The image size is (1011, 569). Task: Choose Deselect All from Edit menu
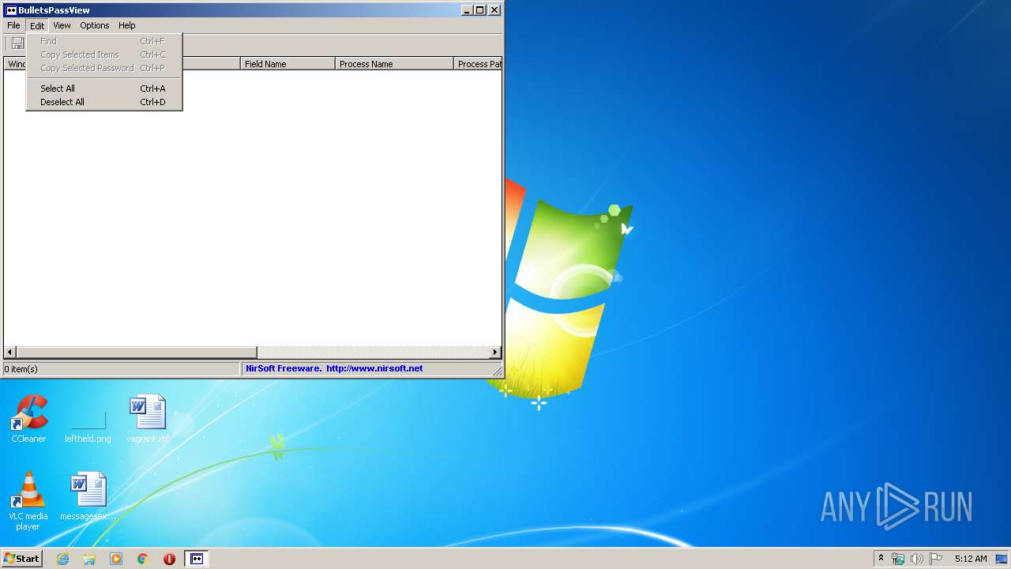(103, 102)
